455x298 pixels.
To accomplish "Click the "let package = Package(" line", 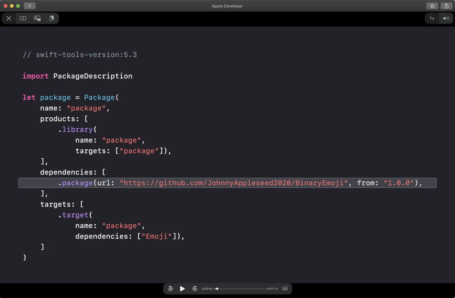I will (x=71, y=97).
